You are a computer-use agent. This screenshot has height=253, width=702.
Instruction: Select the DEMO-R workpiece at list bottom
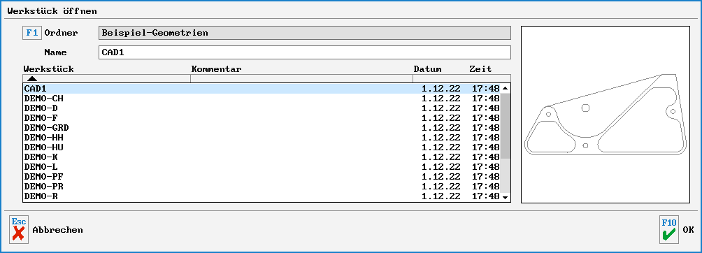coord(262,196)
